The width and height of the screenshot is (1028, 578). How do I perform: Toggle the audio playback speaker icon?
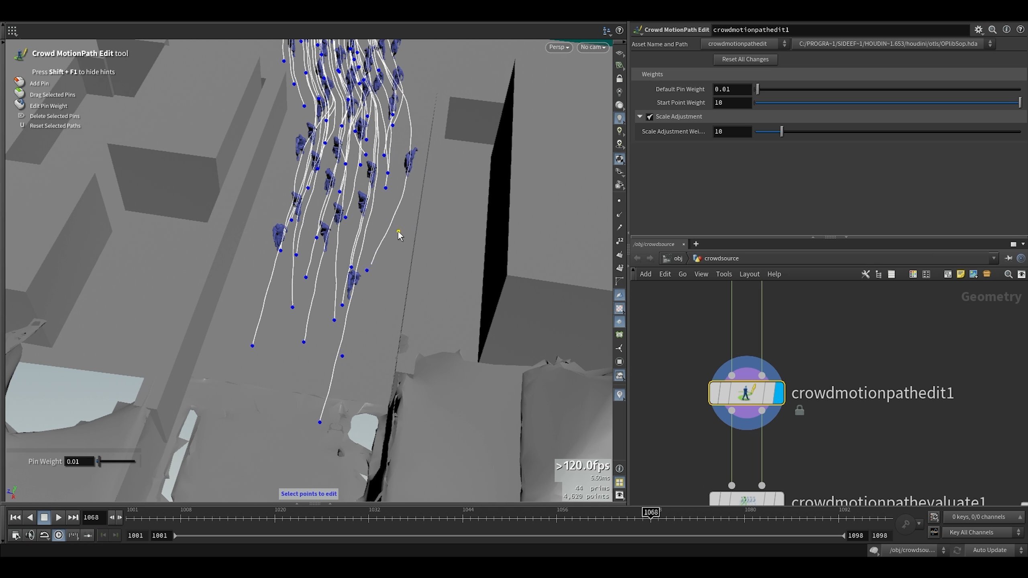pyautogui.click(x=30, y=535)
